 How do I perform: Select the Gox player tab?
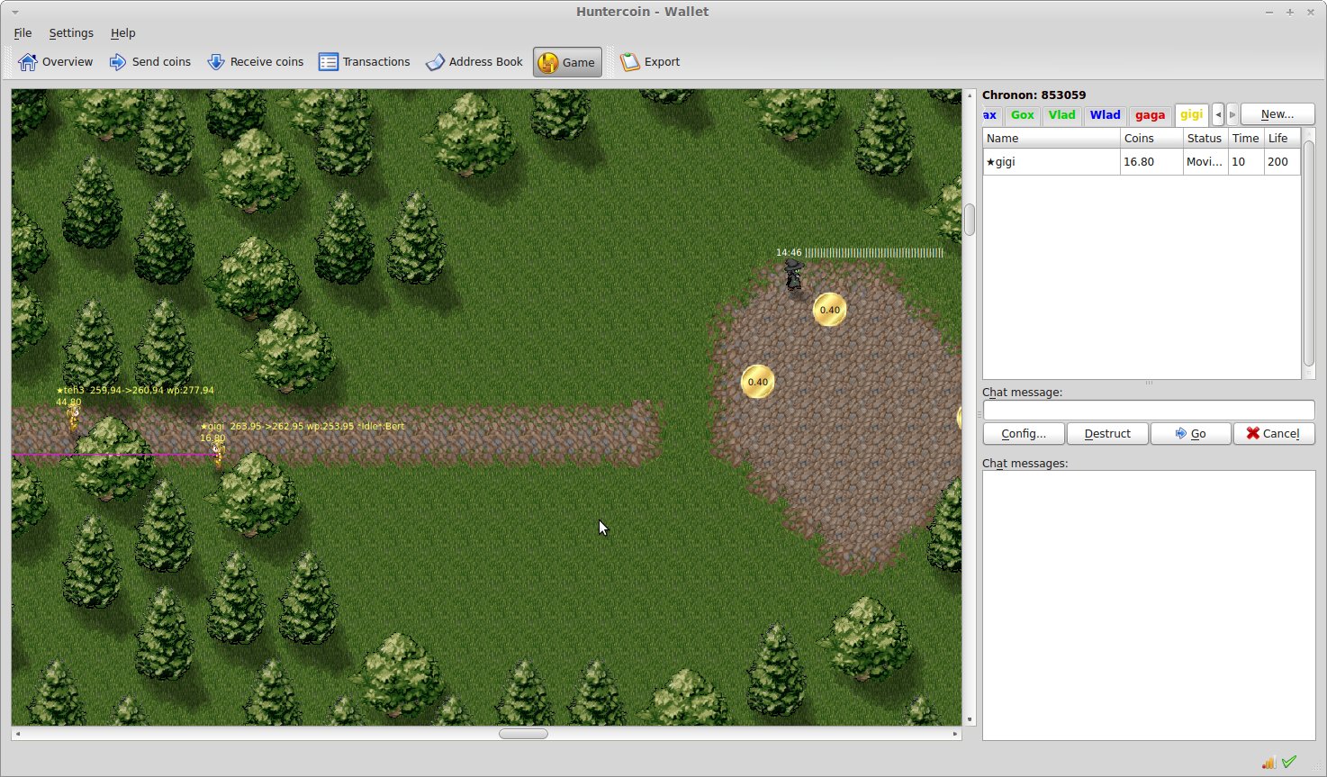point(1022,115)
